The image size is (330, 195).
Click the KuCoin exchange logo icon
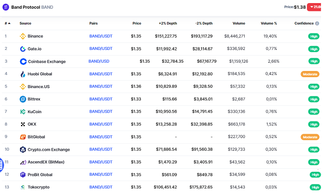tap(23, 112)
